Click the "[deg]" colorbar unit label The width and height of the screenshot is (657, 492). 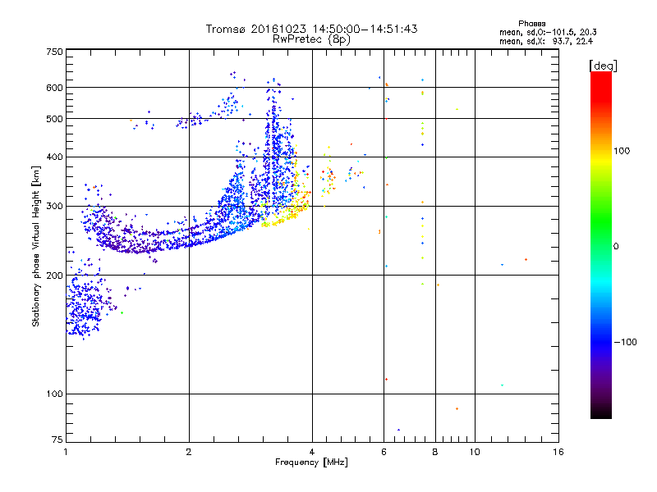(x=603, y=66)
